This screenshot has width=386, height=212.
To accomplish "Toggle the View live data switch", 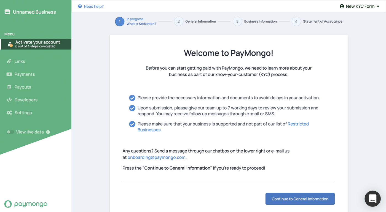I will click(x=10, y=132).
